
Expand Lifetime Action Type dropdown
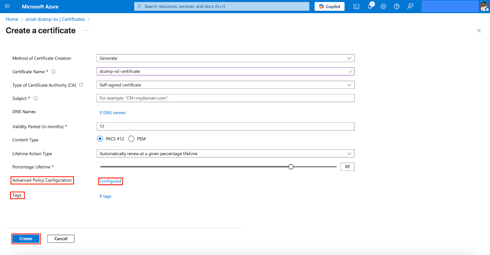[225, 153]
